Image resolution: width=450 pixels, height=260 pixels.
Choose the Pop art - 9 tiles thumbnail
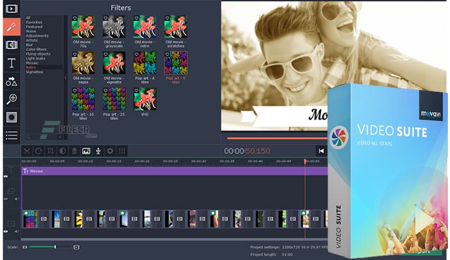click(x=175, y=63)
